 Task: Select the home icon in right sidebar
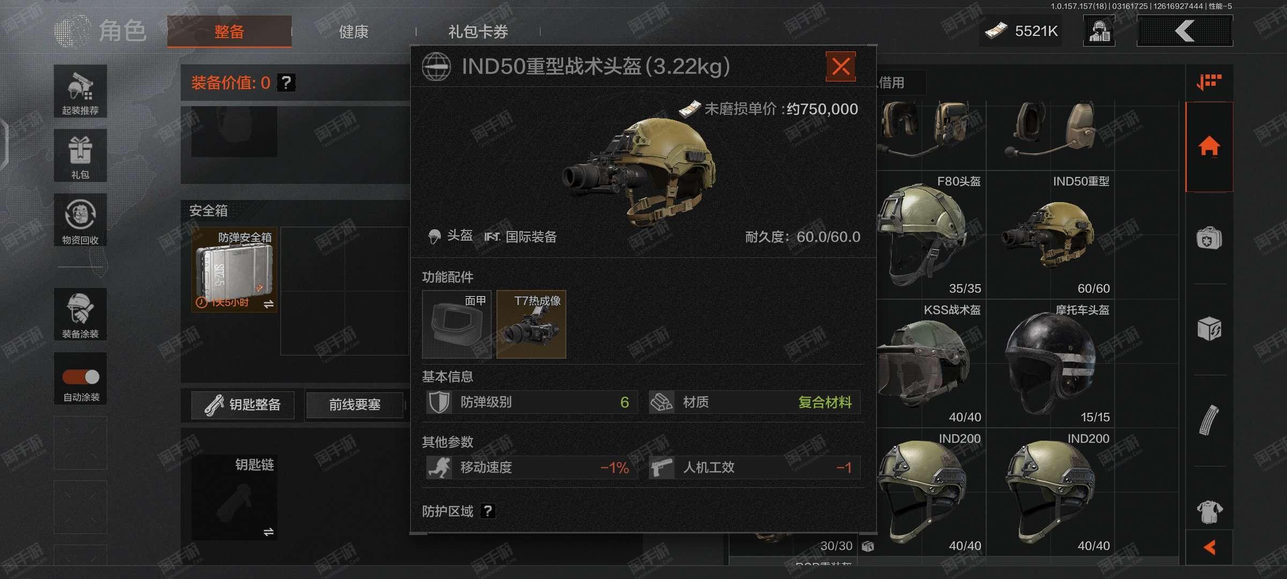tap(1209, 146)
